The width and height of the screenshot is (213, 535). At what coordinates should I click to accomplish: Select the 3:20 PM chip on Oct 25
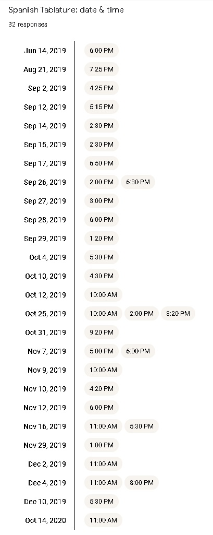coord(178,314)
